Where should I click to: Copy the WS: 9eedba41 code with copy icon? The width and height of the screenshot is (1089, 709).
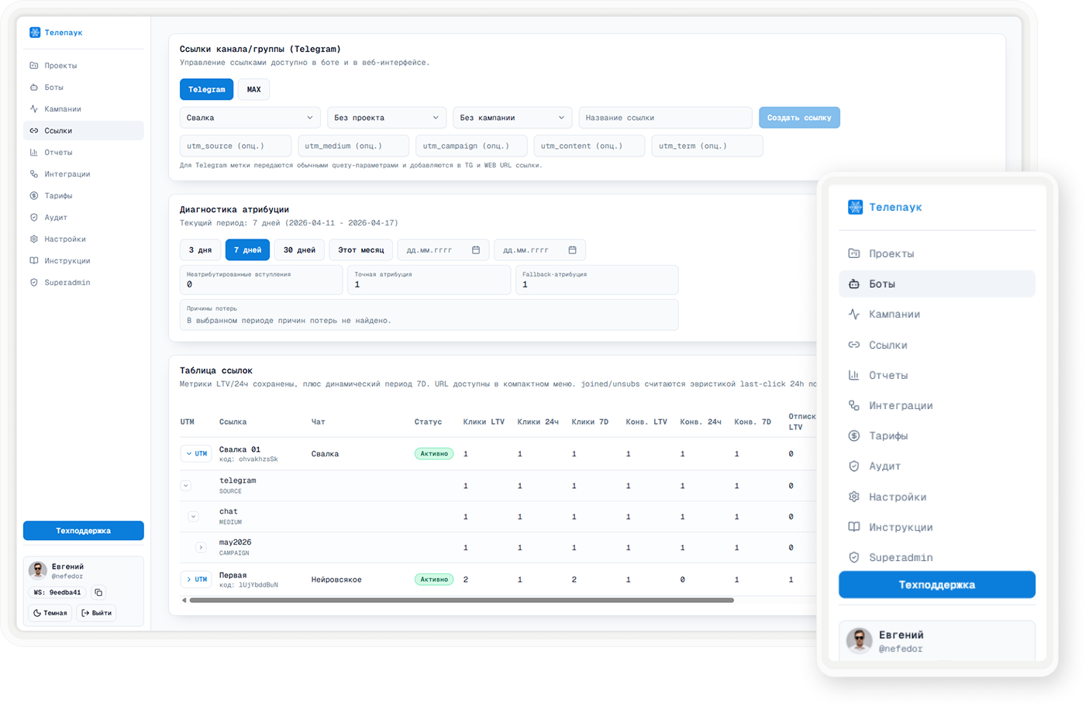[x=98, y=593]
